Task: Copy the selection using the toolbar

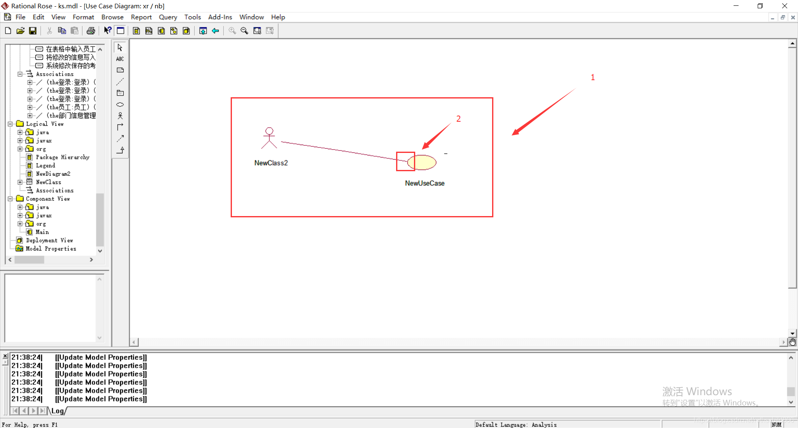Action: coord(62,31)
